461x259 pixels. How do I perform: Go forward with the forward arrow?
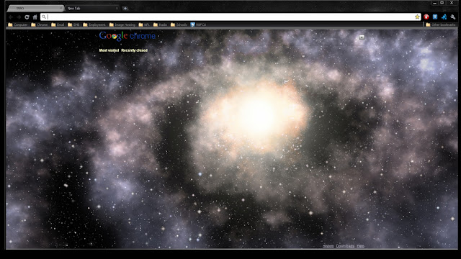(19, 17)
